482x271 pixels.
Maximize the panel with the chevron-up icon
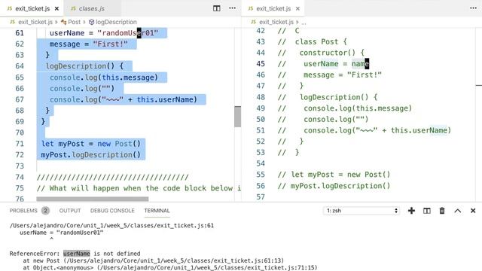point(458,211)
